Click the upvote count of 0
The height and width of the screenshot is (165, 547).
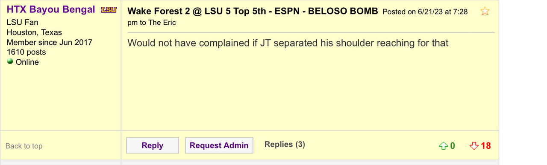pyautogui.click(x=453, y=146)
